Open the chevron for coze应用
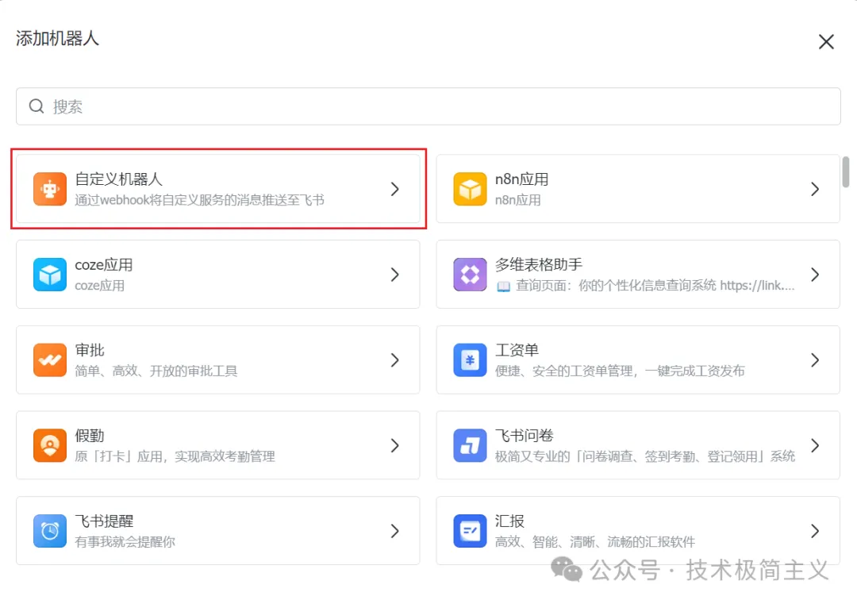This screenshot has width=857, height=604. 394,275
